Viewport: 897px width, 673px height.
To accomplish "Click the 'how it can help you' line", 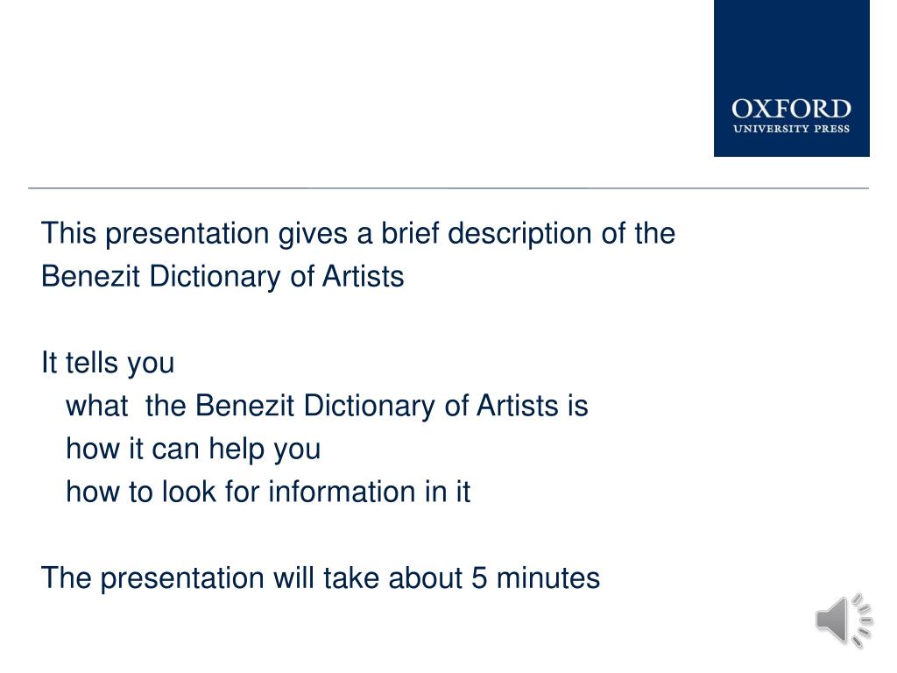I will coord(193,449).
